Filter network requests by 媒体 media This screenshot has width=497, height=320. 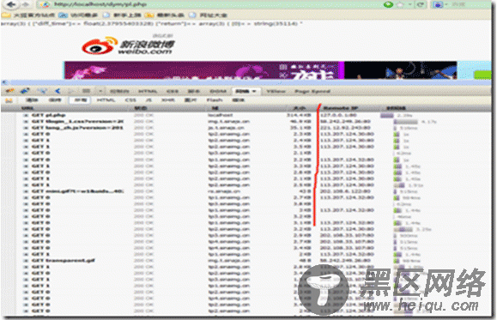238,100
